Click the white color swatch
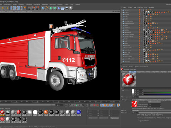Viewport: 171px width, 128px height. point(133,91)
